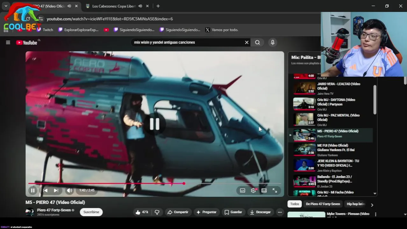Enter fullscreen mode on the player

275,190
